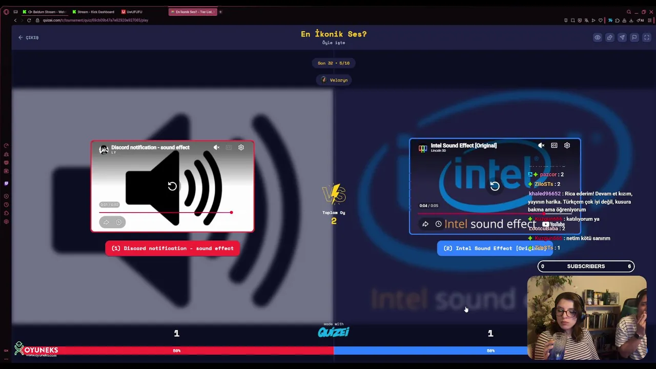Switch to the UwUFUFU tab
The height and width of the screenshot is (369, 656).
tap(133, 12)
